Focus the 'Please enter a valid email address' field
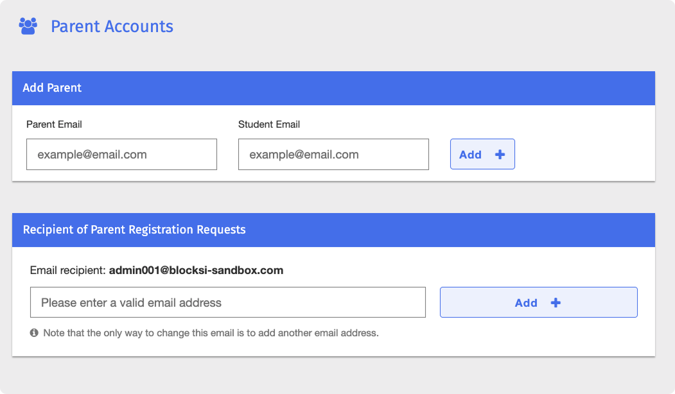675x394 pixels. (x=228, y=302)
